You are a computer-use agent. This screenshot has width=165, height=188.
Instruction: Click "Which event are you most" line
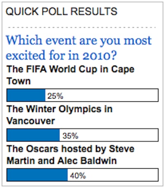pyautogui.click(x=79, y=41)
